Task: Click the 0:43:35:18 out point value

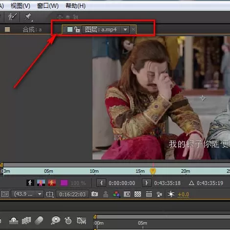Action: click(167, 183)
